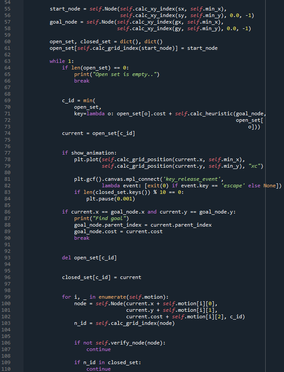Click 'goal_node.cost' on line 89
284x372 pixels.
click(x=96, y=231)
